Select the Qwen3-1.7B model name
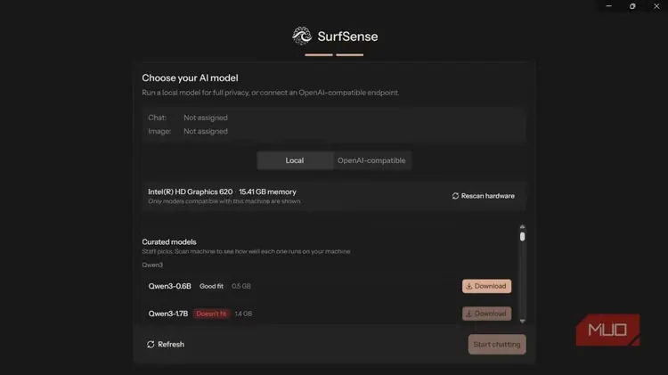The height and width of the screenshot is (375, 668). [167, 314]
